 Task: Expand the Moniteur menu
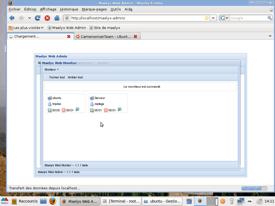pos(52,69)
